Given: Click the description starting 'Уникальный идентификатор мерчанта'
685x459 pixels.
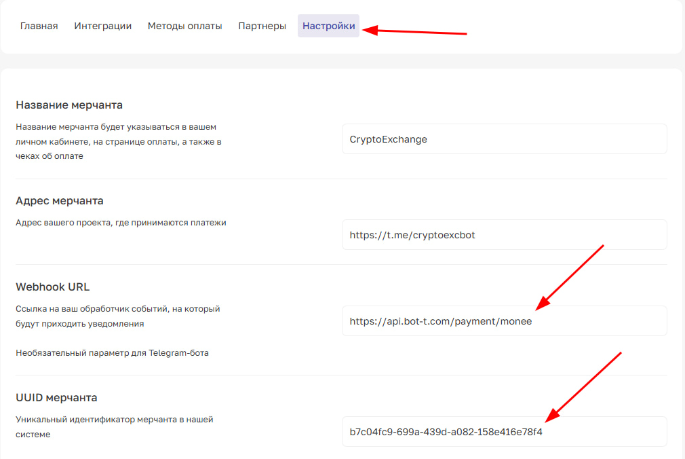Looking at the screenshot, I should click(x=115, y=427).
